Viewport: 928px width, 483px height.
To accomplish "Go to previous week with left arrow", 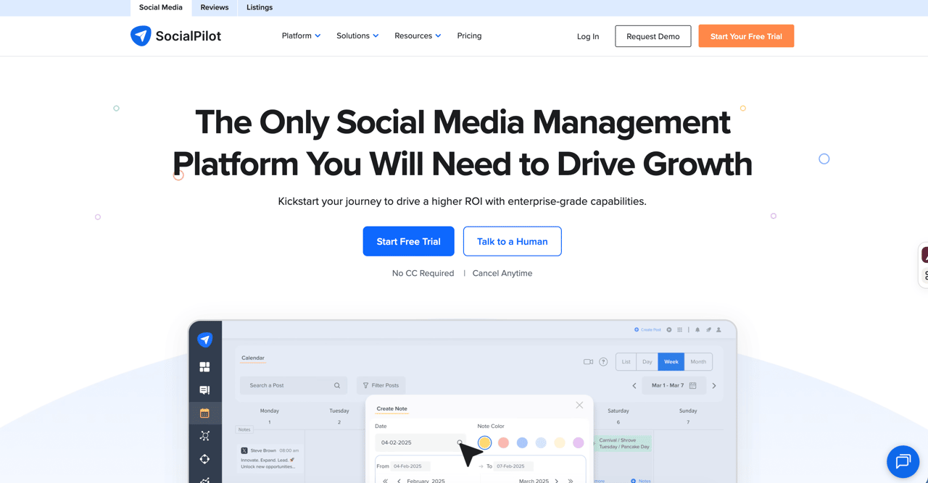I will (x=634, y=385).
